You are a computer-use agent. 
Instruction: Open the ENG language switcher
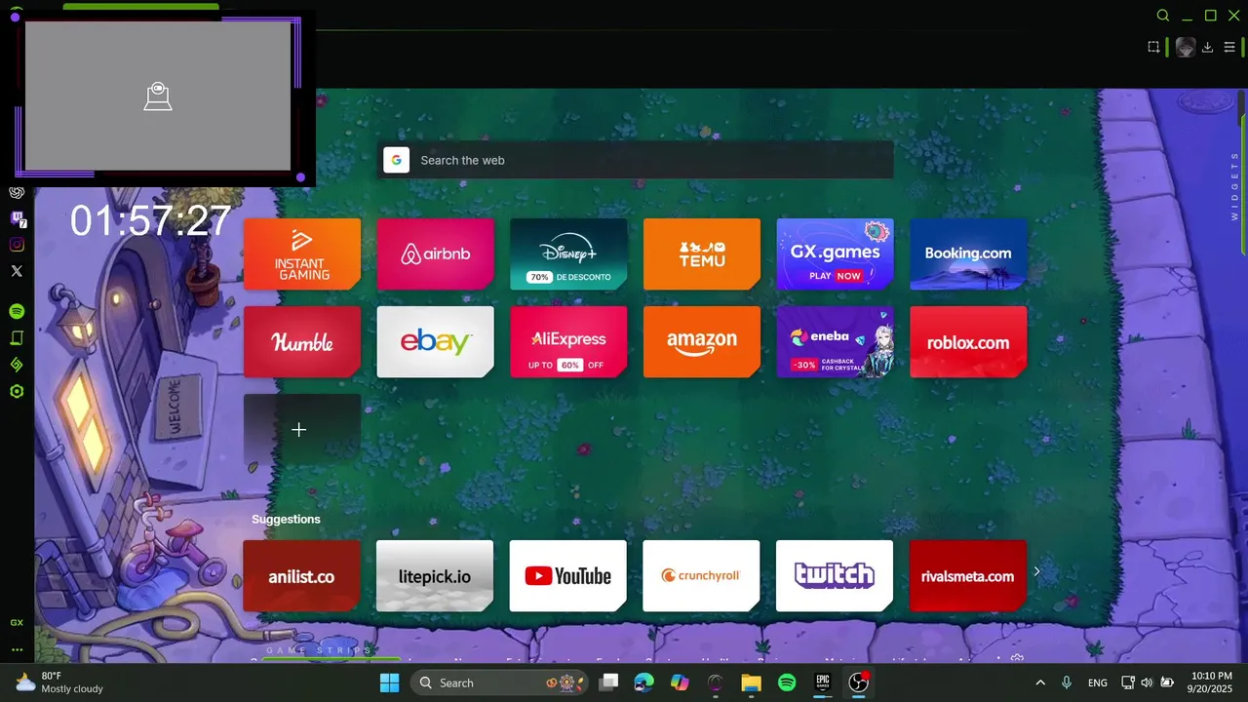1097,682
